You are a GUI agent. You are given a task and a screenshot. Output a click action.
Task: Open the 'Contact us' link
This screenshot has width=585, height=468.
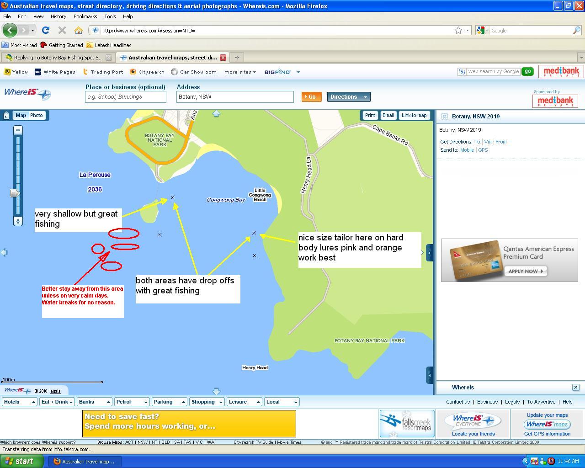[457, 402]
